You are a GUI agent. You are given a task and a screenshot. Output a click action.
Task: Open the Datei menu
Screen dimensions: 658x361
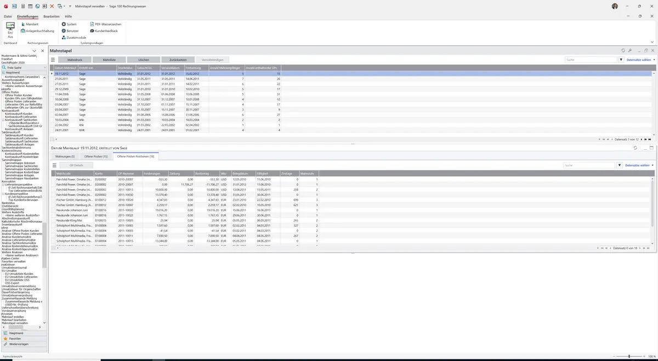point(8,16)
